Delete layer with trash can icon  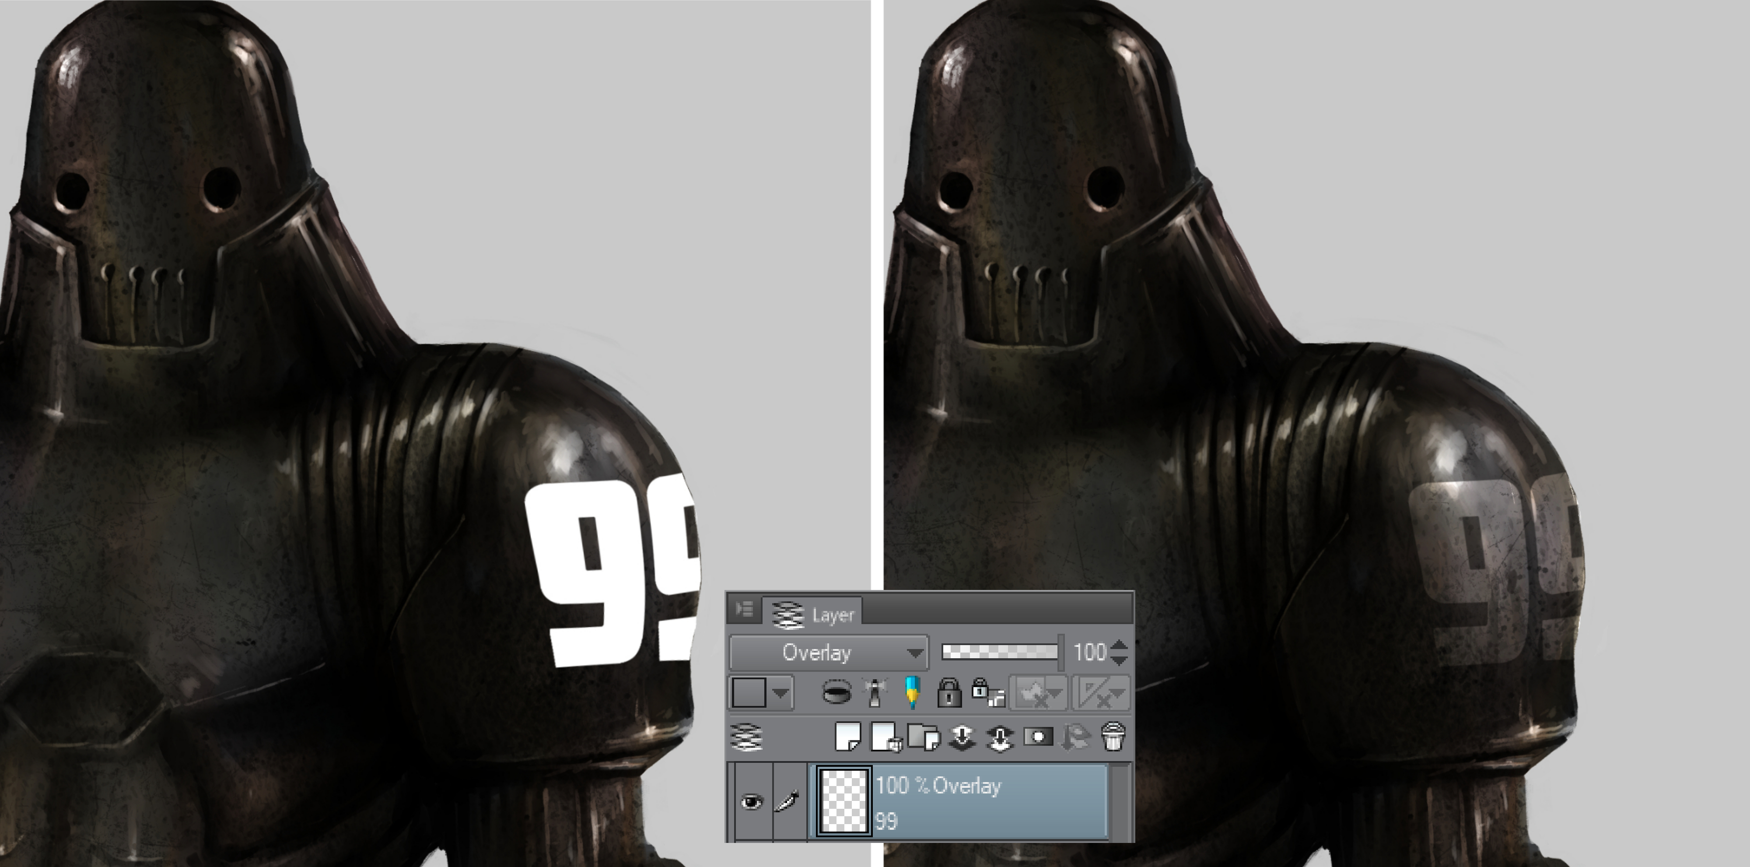(x=1113, y=737)
